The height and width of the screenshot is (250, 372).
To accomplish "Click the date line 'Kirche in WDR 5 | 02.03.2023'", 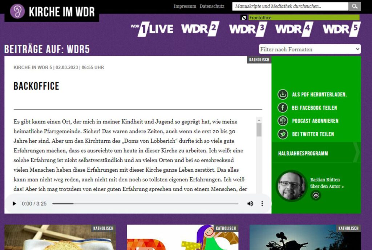I will coord(59,67).
